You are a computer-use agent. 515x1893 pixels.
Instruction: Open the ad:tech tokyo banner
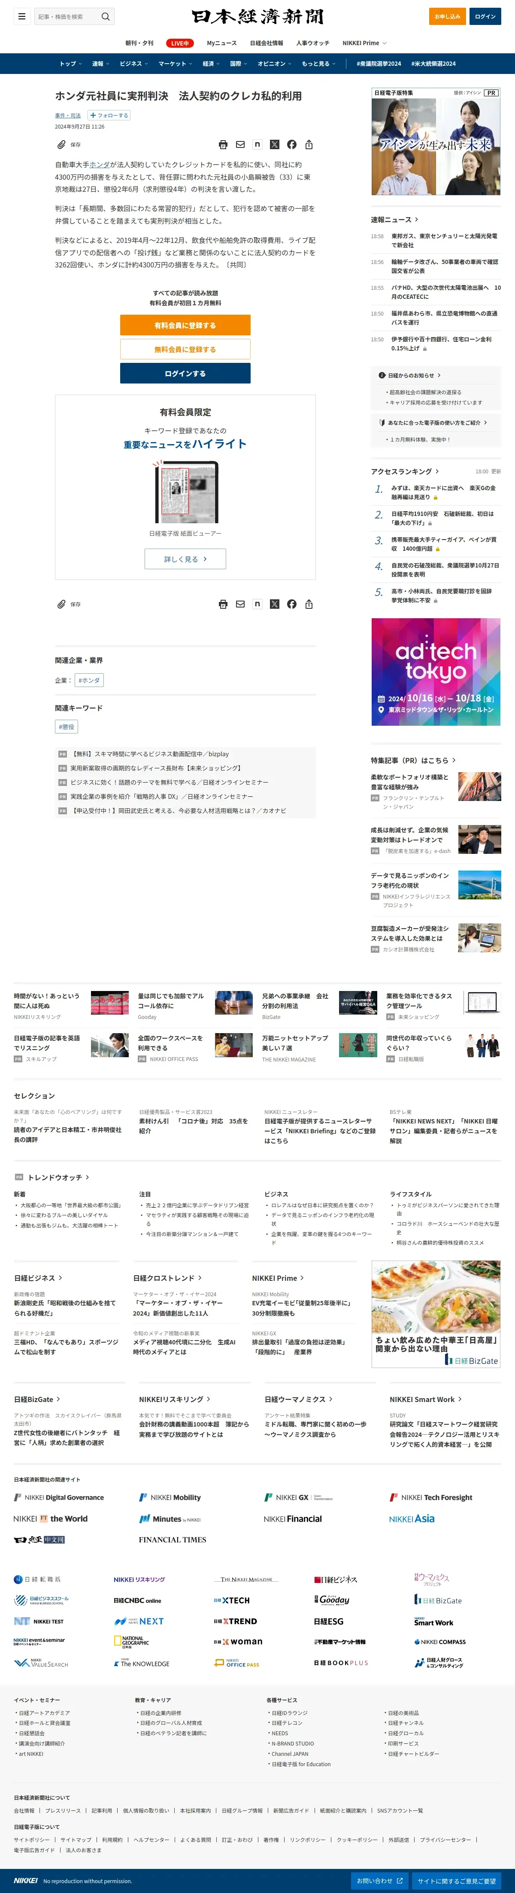436,672
